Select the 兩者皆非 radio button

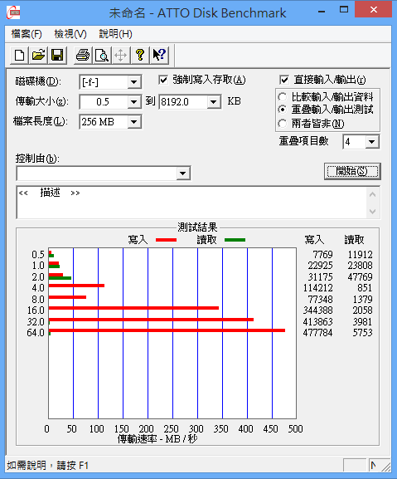pos(283,124)
